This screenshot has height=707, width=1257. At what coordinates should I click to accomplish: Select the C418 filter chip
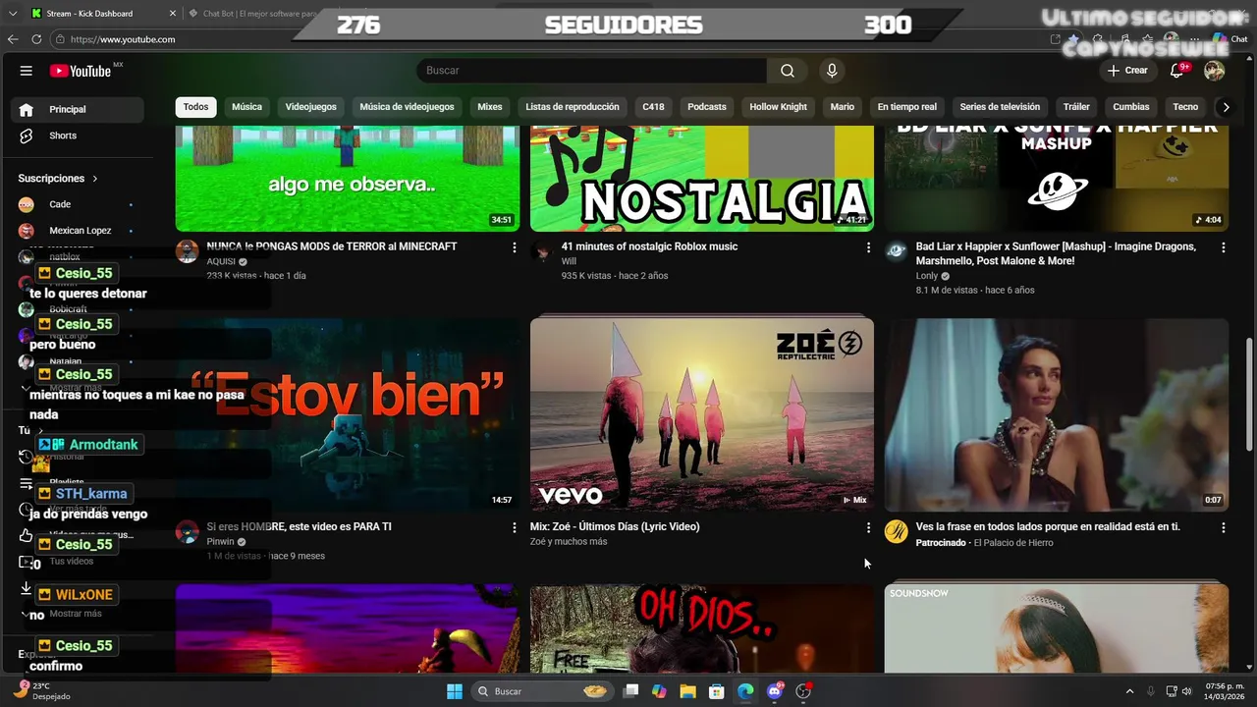pyautogui.click(x=653, y=107)
